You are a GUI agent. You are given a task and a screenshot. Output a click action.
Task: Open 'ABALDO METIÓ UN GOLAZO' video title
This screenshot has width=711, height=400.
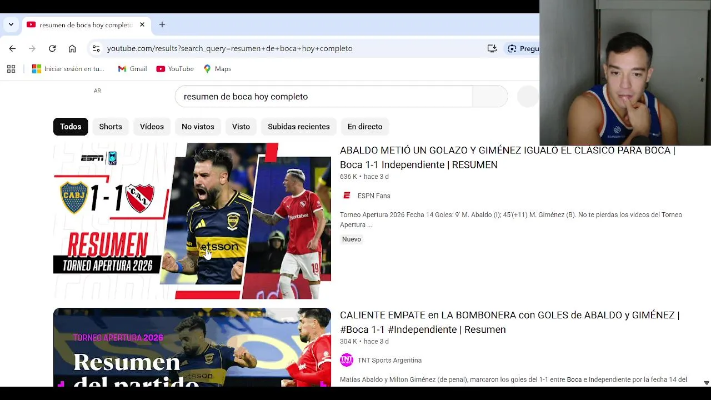click(508, 157)
